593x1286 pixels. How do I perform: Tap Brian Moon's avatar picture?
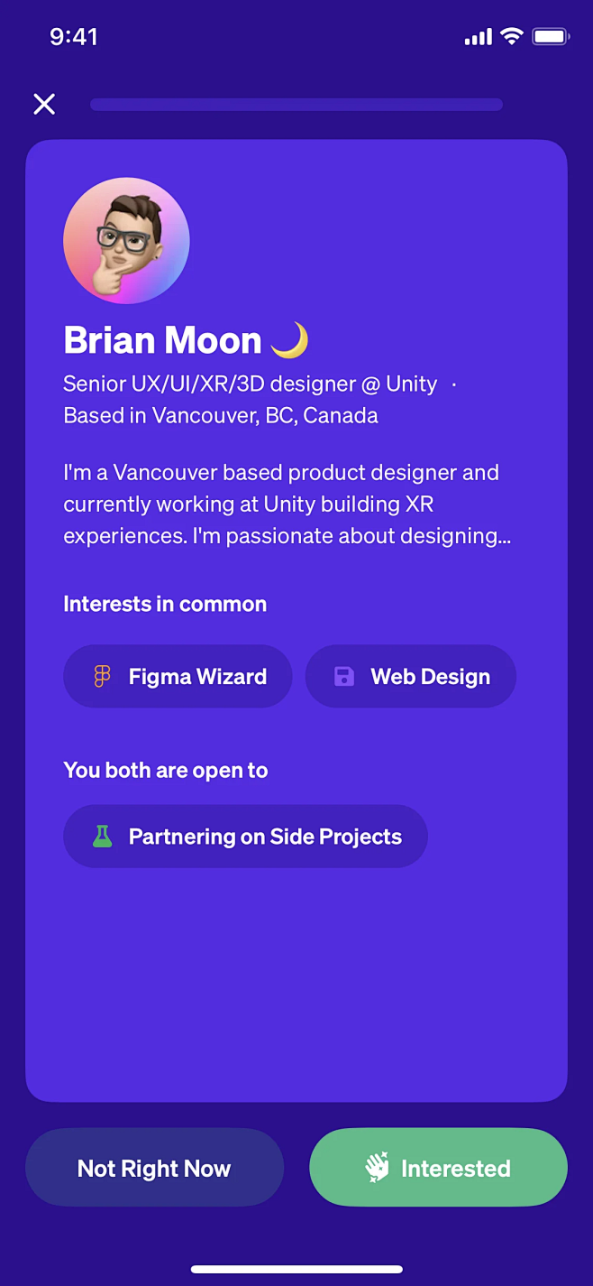(126, 240)
